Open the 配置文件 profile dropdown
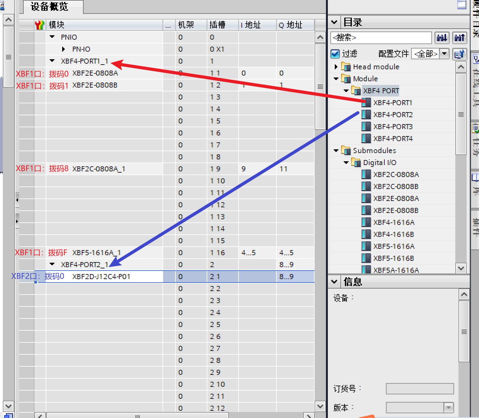 (445, 54)
